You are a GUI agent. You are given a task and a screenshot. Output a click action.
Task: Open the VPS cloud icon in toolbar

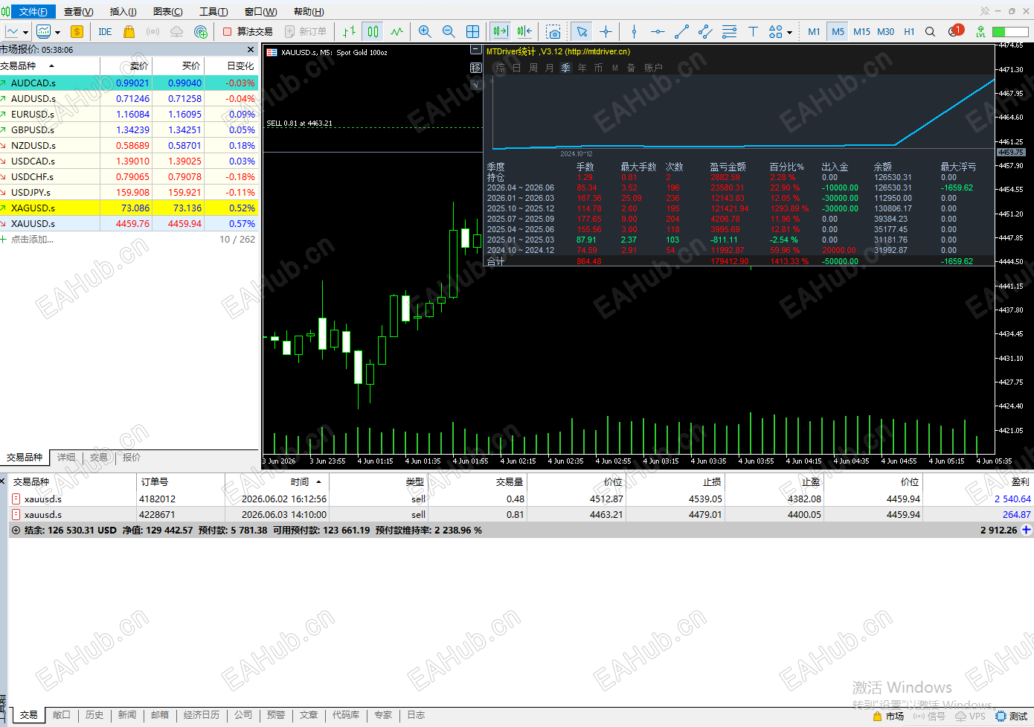(176, 31)
